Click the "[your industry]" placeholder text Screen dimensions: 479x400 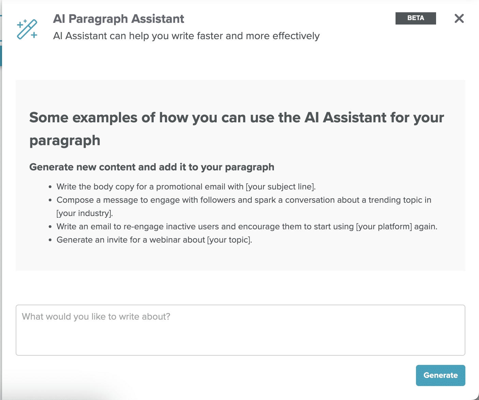(84, 213)
